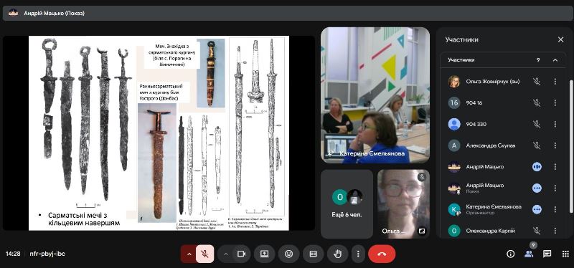Mute icon for Александра Скупая
Viewport: 574px width, 268px height.
(537, 145)
